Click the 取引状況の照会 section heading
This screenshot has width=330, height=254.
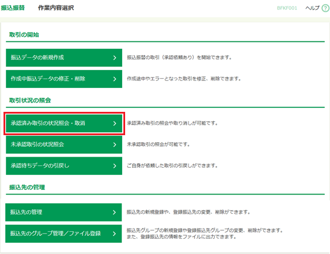pos(30,100)
